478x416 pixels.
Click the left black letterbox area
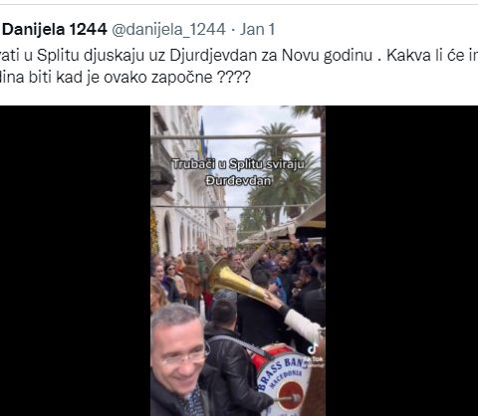76,261
